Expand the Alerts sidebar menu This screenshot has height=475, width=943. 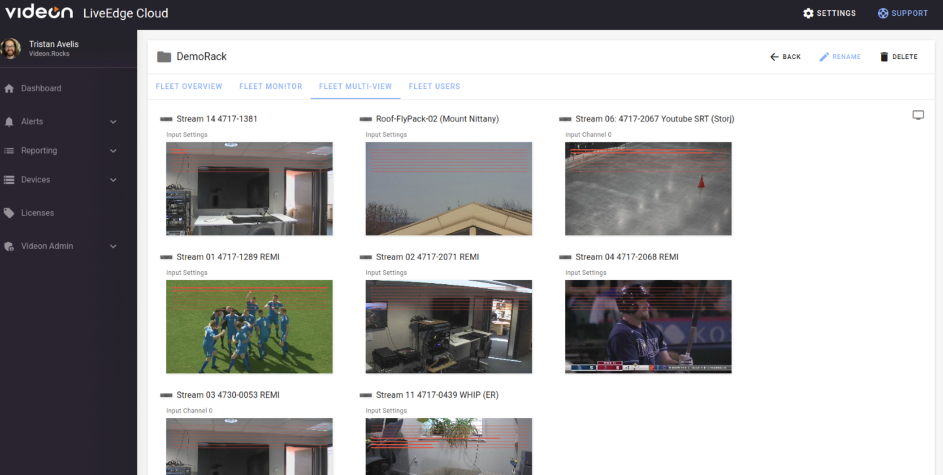(113, 122)
